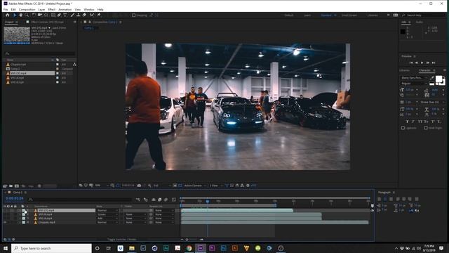The height and width of the screenshot is (253, 449).
Task: Open the viewer magnification ratio dropdown
Action: [x=102, y=186]
